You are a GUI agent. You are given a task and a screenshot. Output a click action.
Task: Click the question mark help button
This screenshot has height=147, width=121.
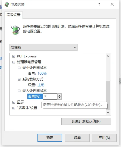click(99, 4)
